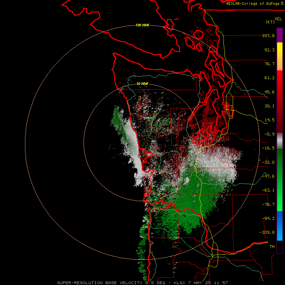Click the -109.8 legend value

(x=267, y=232)
